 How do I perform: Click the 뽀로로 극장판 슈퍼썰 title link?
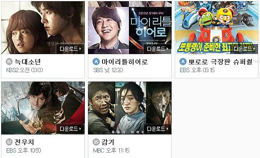pos(223,62)
